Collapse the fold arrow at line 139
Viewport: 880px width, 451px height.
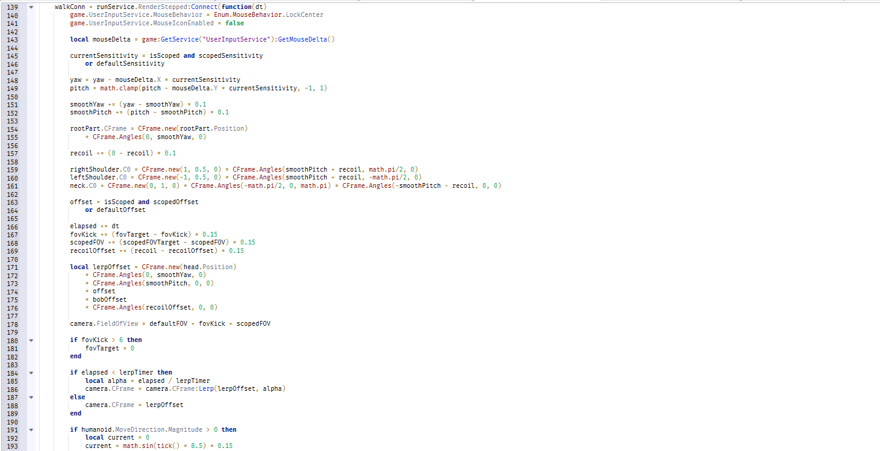pyautogui.click(x=31, y=7)
